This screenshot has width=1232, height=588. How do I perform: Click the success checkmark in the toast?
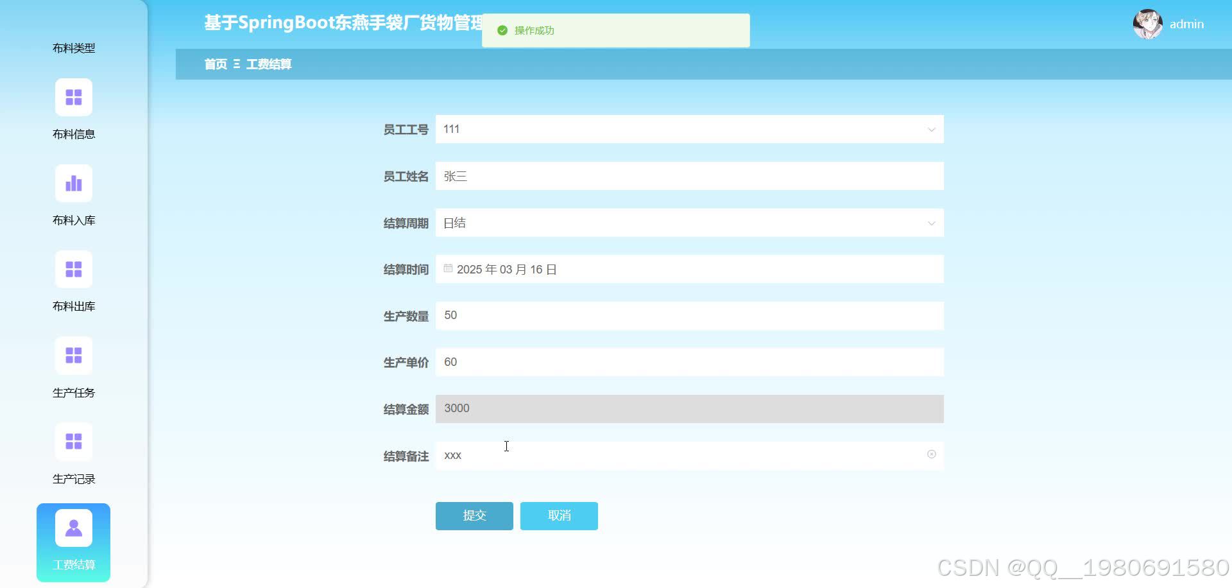coord(502,30)
